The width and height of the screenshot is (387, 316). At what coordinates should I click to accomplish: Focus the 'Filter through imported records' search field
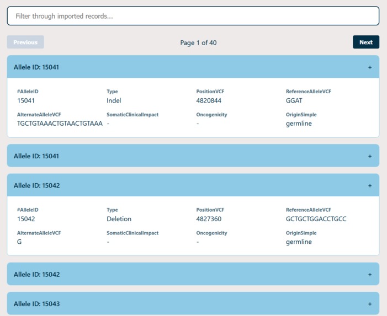coord(193,16)
